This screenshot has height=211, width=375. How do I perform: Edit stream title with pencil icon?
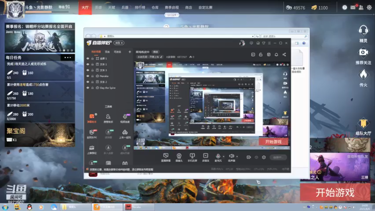point(161,57)
